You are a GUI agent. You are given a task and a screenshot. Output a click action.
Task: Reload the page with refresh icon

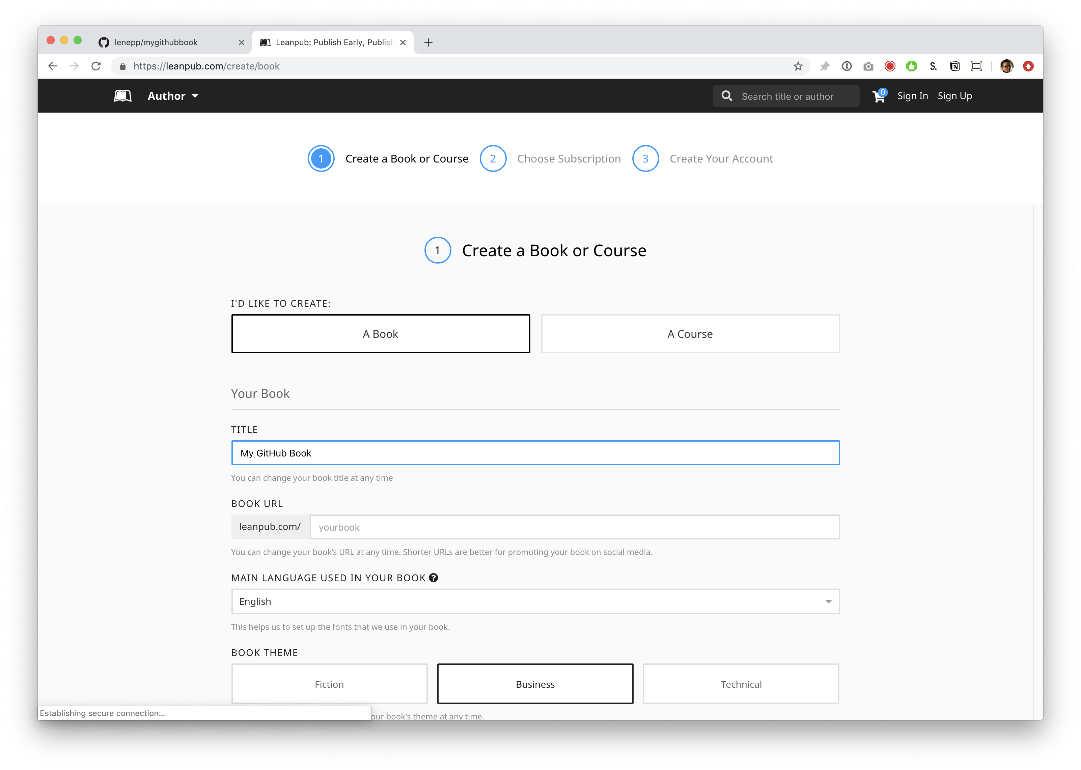click(x=96, y=66)
